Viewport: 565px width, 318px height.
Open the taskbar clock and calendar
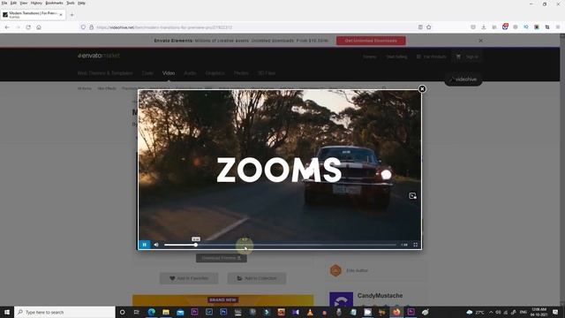point(539,312)
